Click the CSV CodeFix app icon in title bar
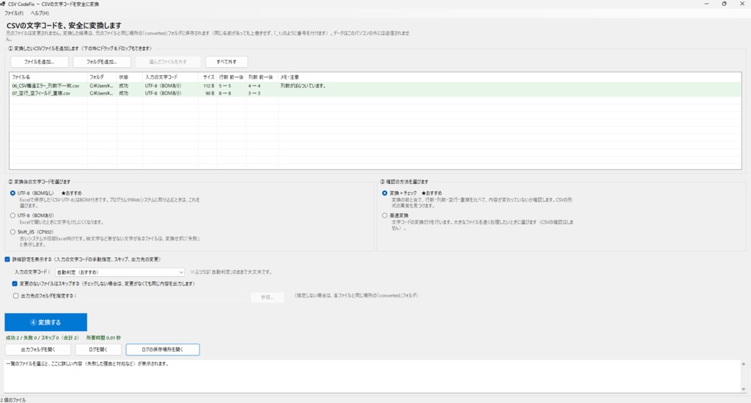The image size is (751, 403). pyautogui.click(x=3, y=4)
